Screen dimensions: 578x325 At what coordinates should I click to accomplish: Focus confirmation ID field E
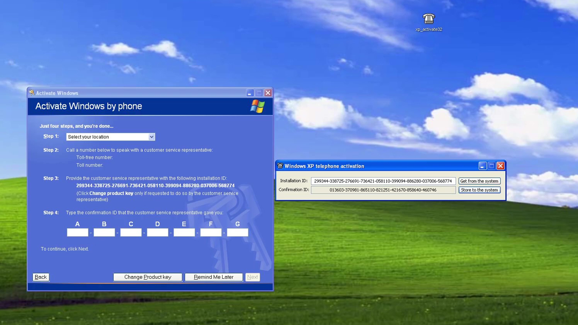pos(184,233)
